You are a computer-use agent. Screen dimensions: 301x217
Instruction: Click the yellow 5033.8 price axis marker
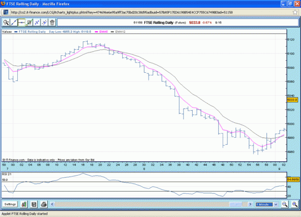[292, 100]
